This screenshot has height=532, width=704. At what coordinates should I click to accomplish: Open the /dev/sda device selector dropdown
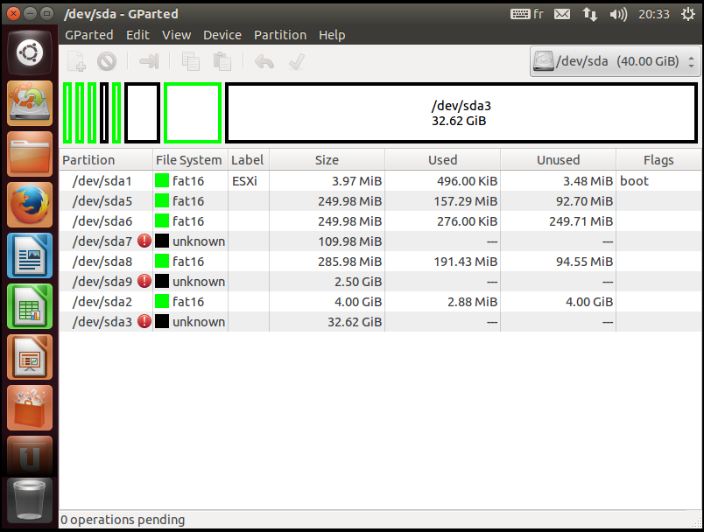pyautogui.click(x=616, y=62)
